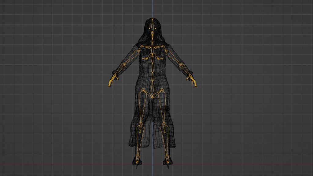Click the hip joint on the viewer's left

[143, 90]
